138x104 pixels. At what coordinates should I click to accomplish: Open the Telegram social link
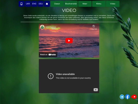(x=122, y=97)
